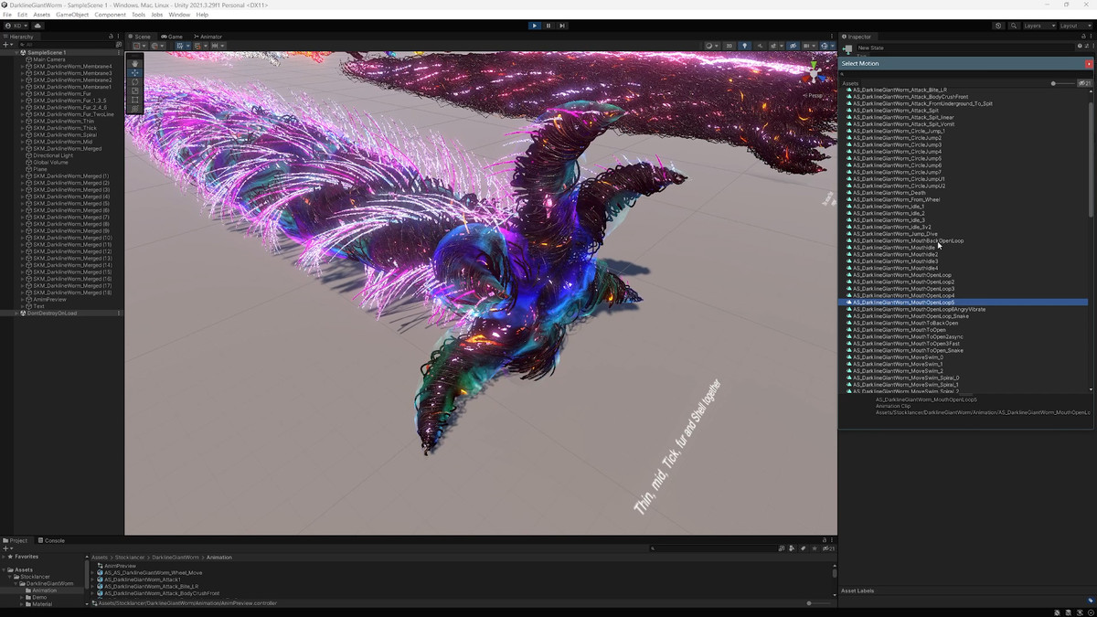Select the Rect transform tool
Screen dimensions: 1097x617
coord(135,101)
